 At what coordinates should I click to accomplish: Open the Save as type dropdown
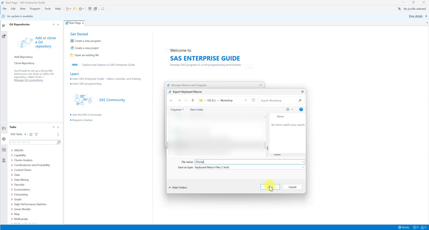(303, 167)
